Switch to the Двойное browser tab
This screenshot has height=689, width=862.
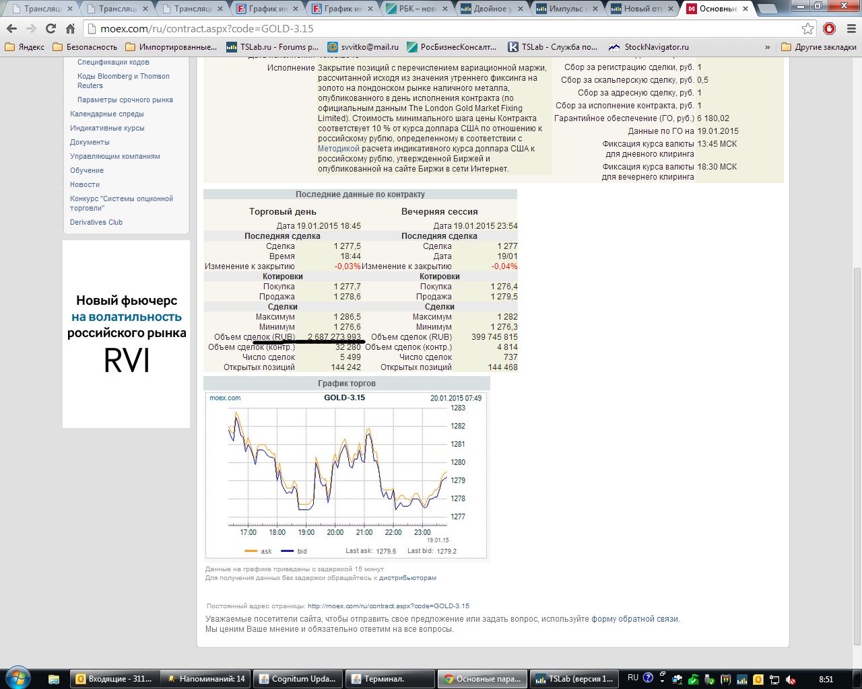tap(492, 9)
